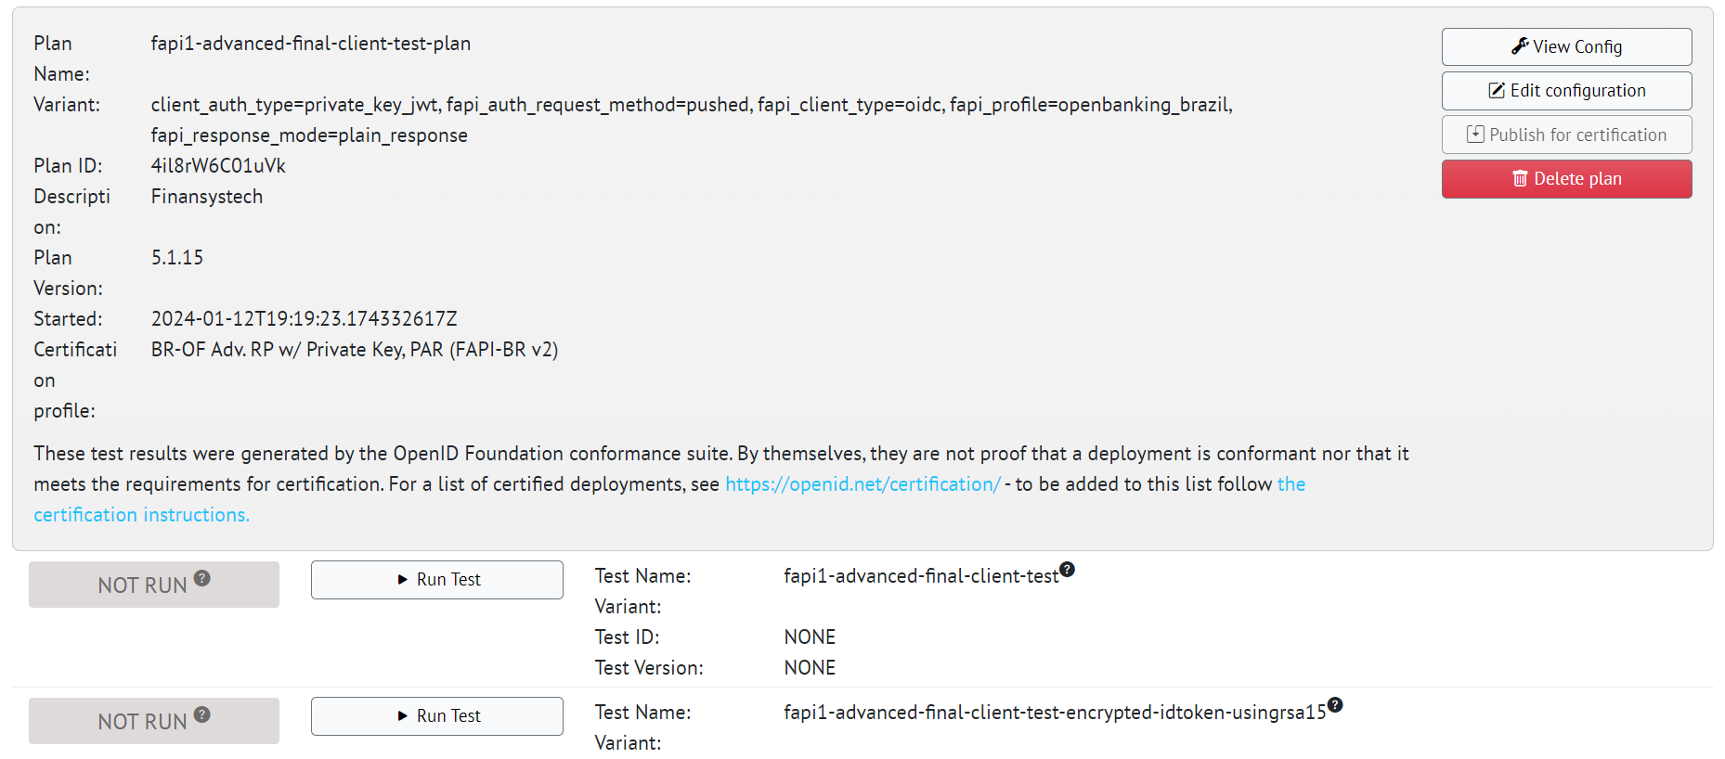Viewport: 1725px width, 759px height.
Task: Click the plan version 5.1.15
Action: [x=176, y=258]
